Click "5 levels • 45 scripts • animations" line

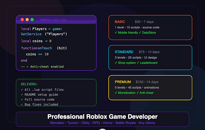137,87
